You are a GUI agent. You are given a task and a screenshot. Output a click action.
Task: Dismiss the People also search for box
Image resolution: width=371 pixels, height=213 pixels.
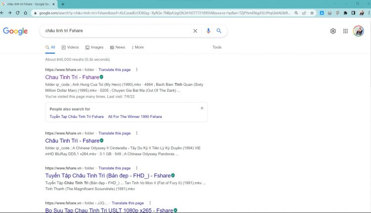pos(202,108)
